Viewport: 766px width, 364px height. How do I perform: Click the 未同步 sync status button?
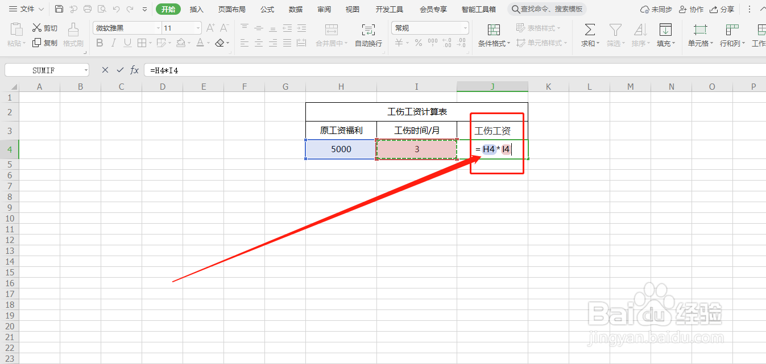(x=656, y=9)
